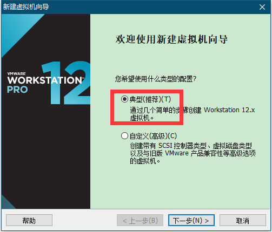Proceed with the 下一步(N) button
This screenshot has height=232, width=272.
click(191, 220)
